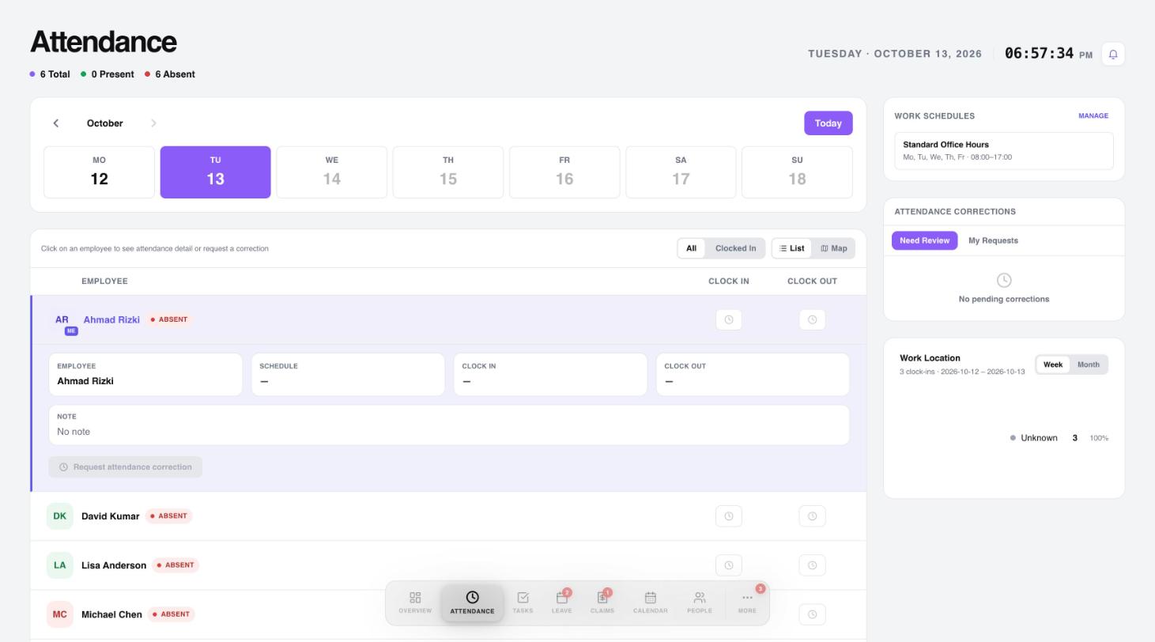This screenshot has height=642, width=1155.
Task: Click the Note field 'No note'
Action: point(449,425)
